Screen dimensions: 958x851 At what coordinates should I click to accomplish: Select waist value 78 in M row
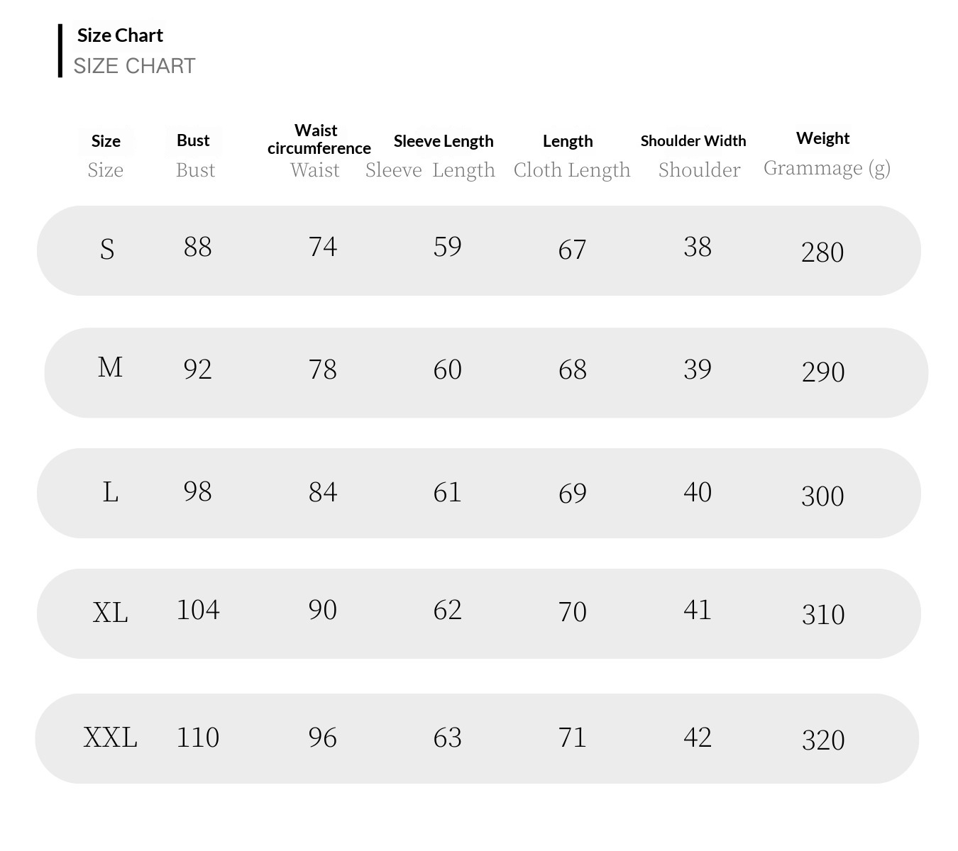322,369
